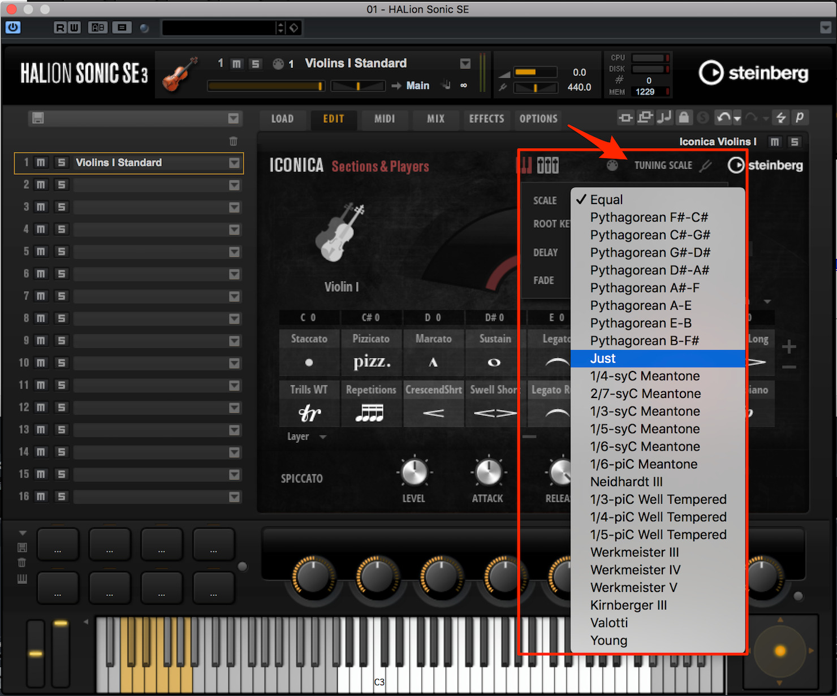837x696 pixels.
Task: Open the load program arrow for slot 16
Action: tap(234, 496)
